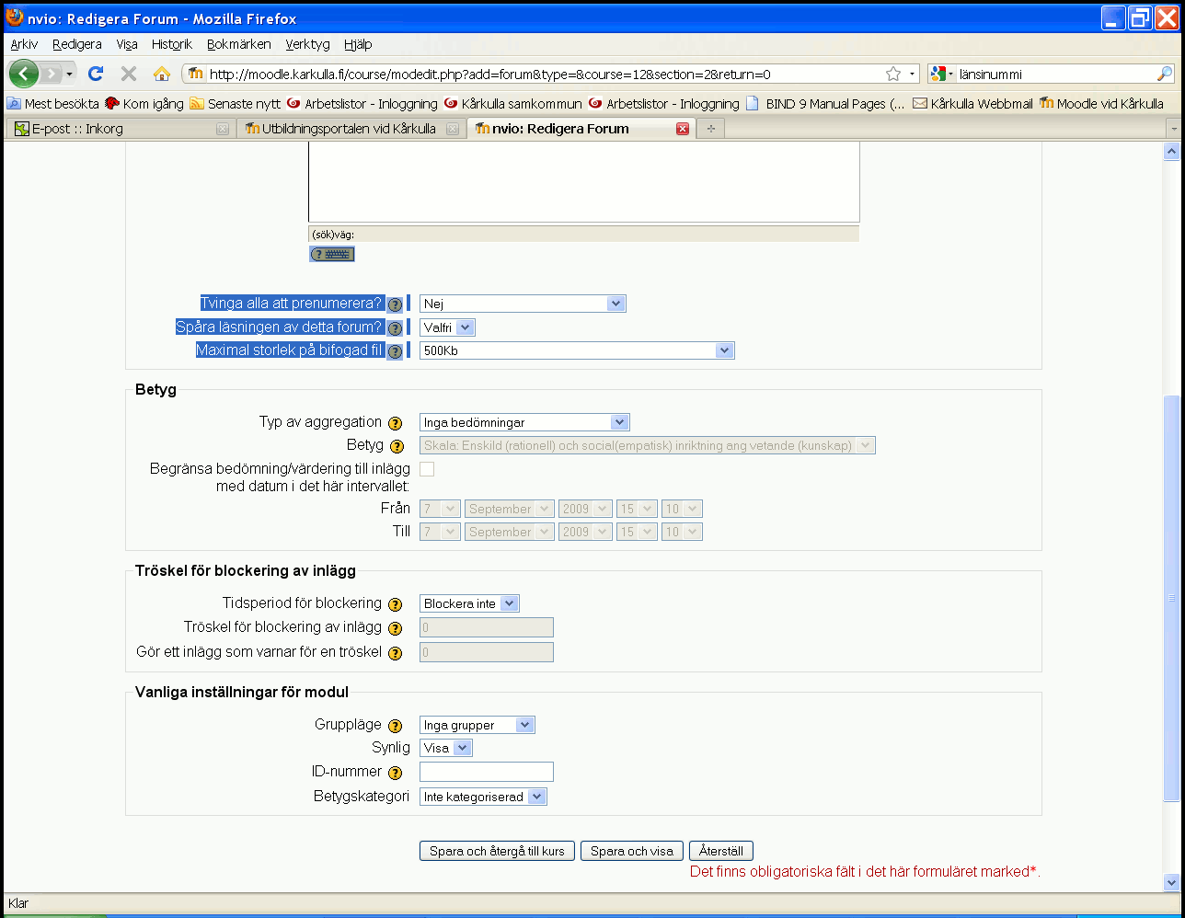Screen dimensions: 1185x918
Task: Open the Kårkulla Webbmail bookmark
Action: point(972,104)
